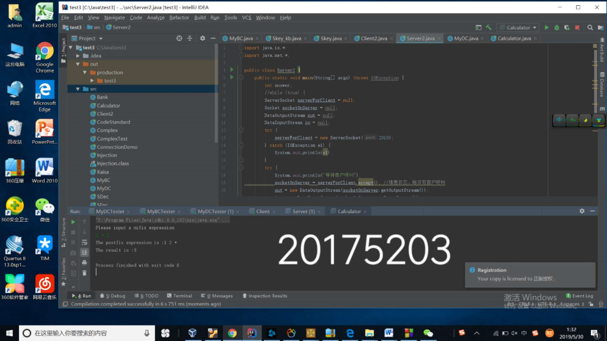607x341 pixels.
Task: Expand the .idea folder
Action: coord(78,56)
